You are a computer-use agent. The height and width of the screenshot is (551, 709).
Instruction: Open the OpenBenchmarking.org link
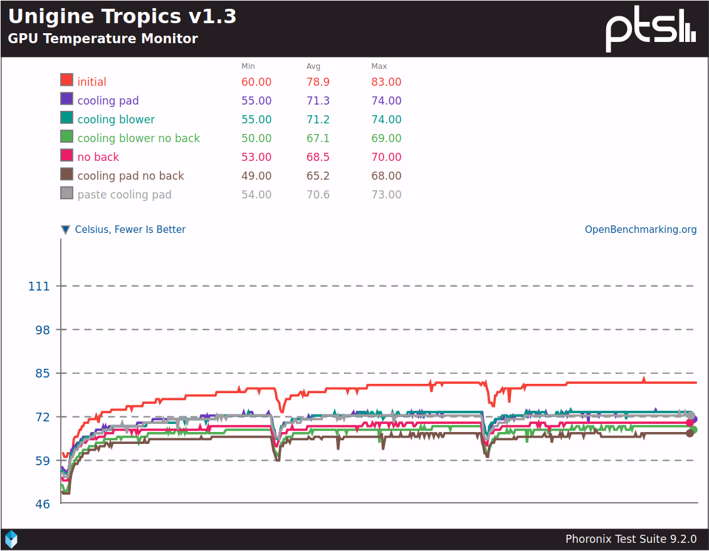pyautogui.click(x=640, y=230)
